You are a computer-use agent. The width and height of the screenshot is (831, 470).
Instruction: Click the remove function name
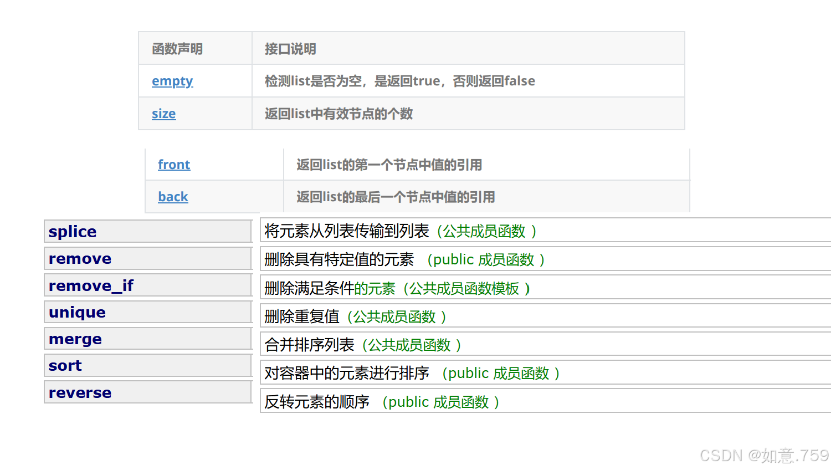(80, 259)
